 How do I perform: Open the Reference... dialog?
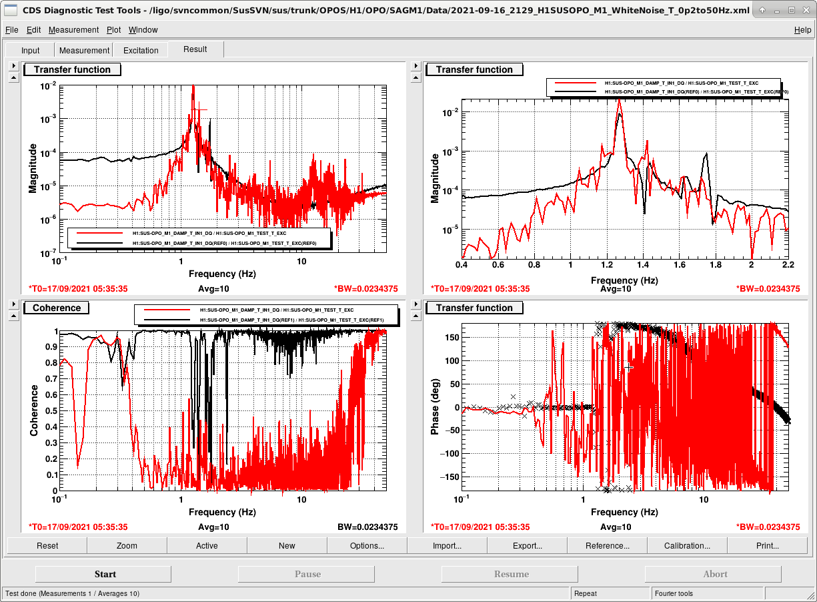[607, 545]
